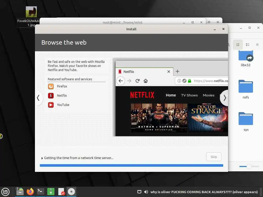This screenshot has width=263, height=197.
Task: Click the reload icon in slideshow browser
Action: 137,81
